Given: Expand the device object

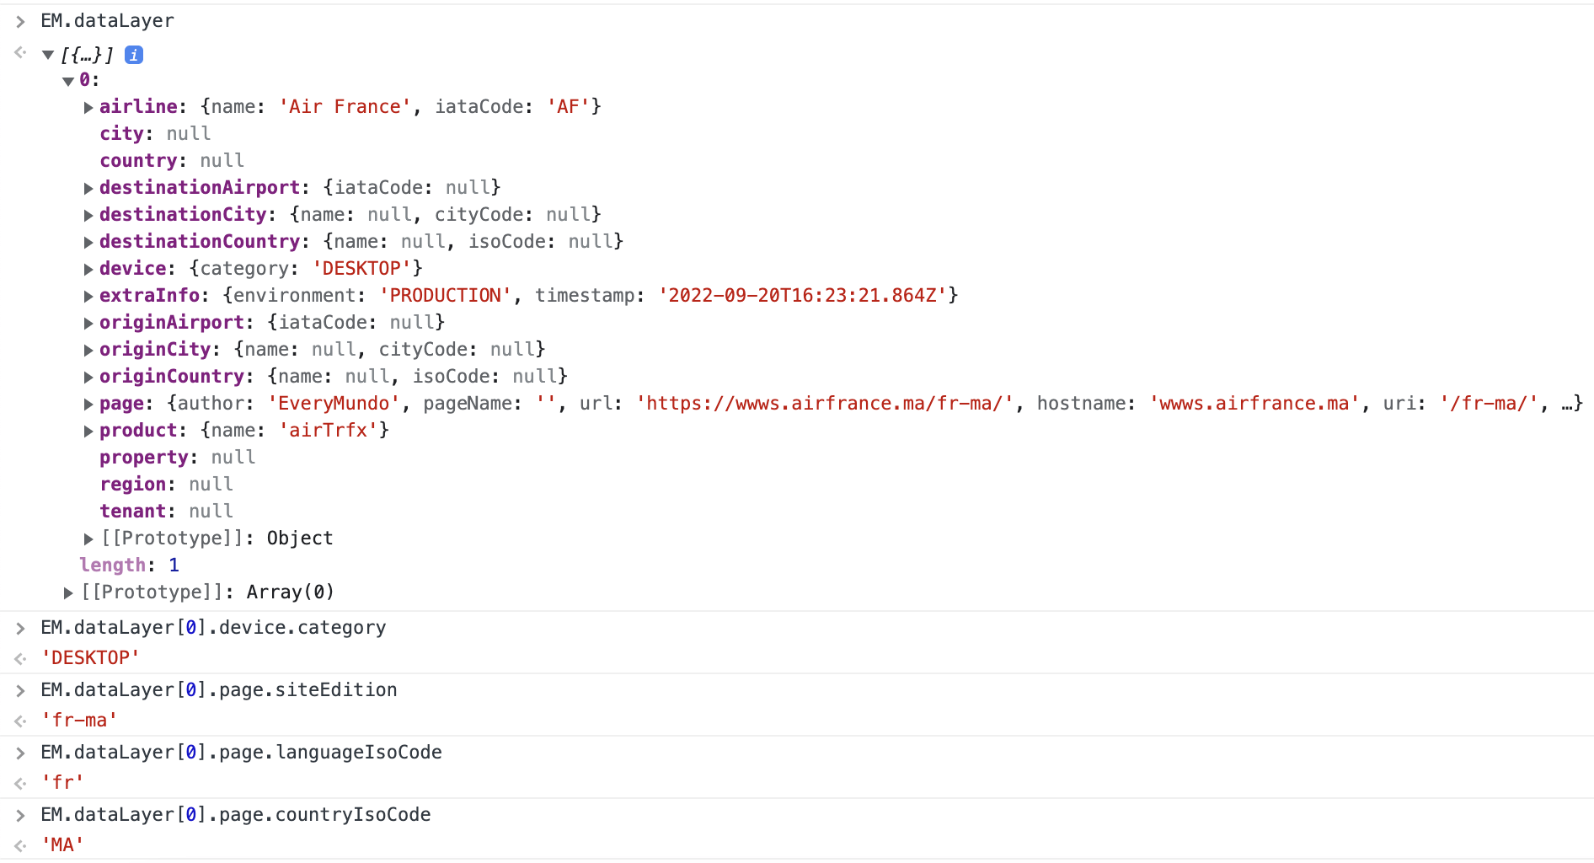Looking at the screenshot, I should pyautogui.click(x=88, y=269).
